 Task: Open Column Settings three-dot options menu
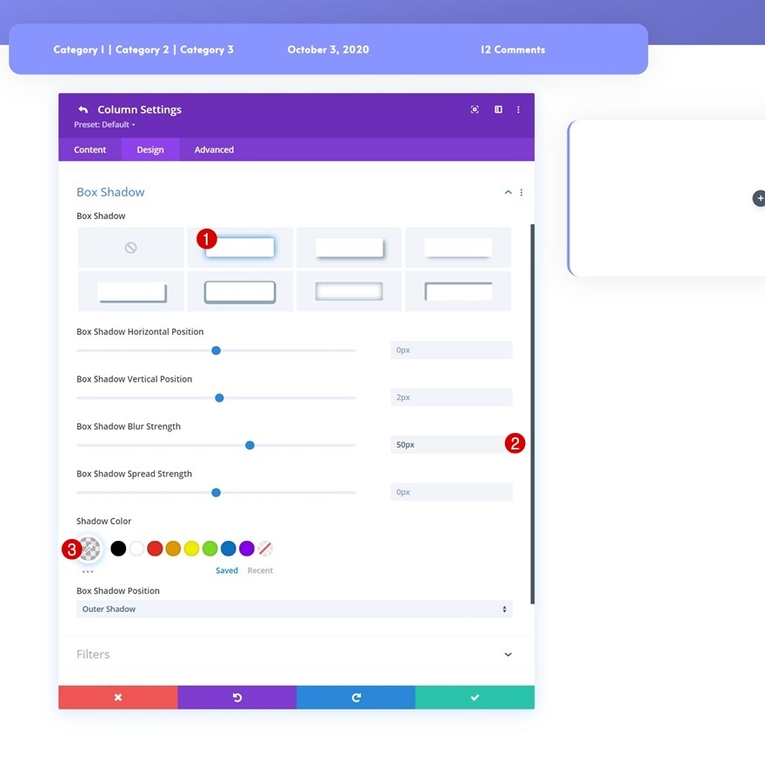pos(518,110)
